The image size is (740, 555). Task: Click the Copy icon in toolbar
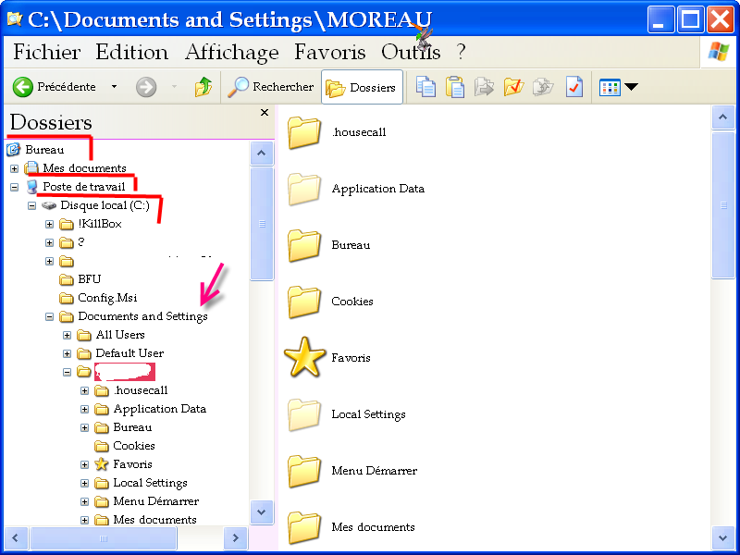425,88
